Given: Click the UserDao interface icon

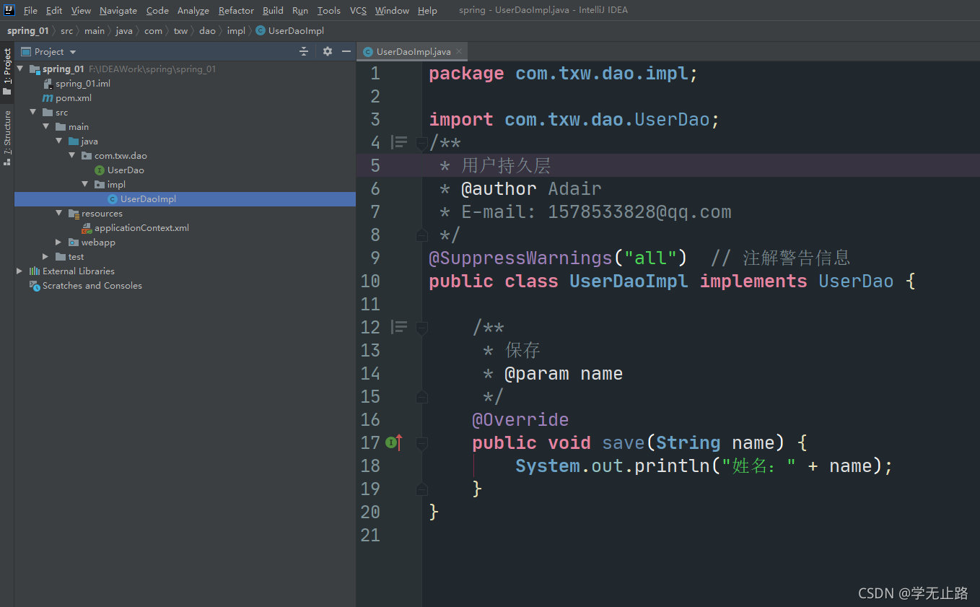Looking at the screenshot, I should click(x=100, y=170).
